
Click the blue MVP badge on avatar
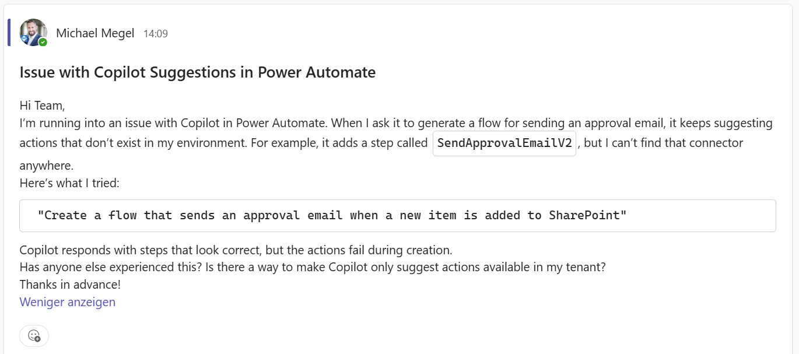(x=24, y=39)
